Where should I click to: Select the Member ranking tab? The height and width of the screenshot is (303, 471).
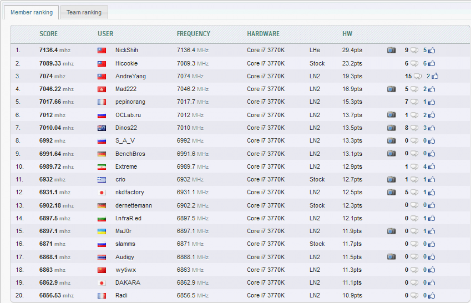pos(31,12)
